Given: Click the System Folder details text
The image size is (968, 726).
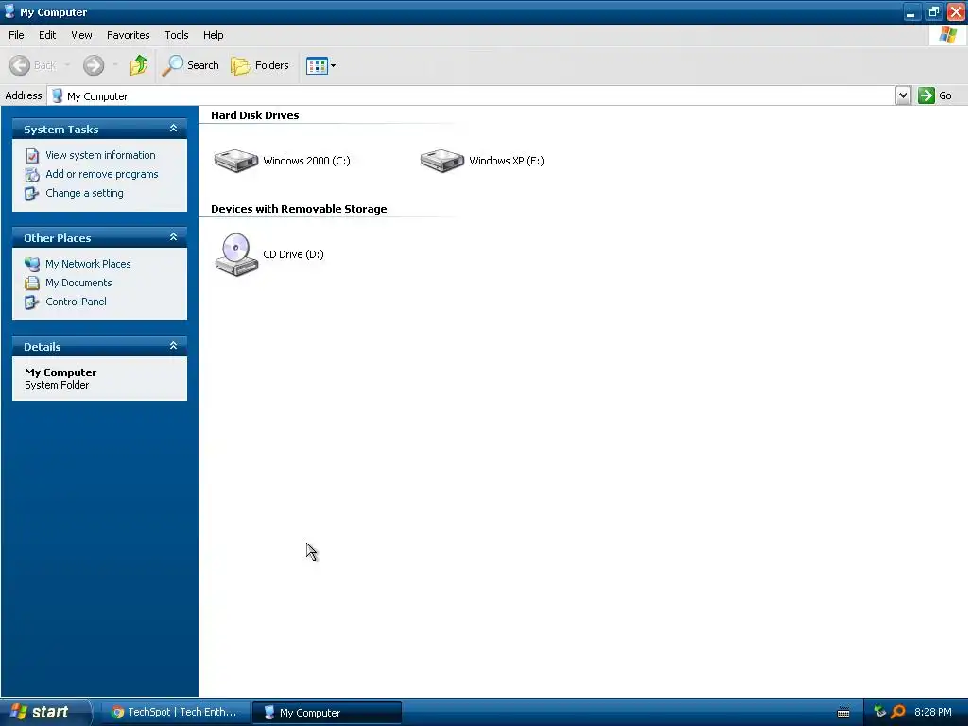Looking at the screenshot, I should [57, 386].
